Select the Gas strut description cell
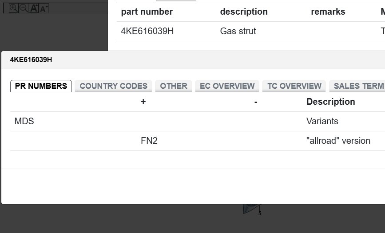Screen dimensions: 385x233 coord(238,31)
